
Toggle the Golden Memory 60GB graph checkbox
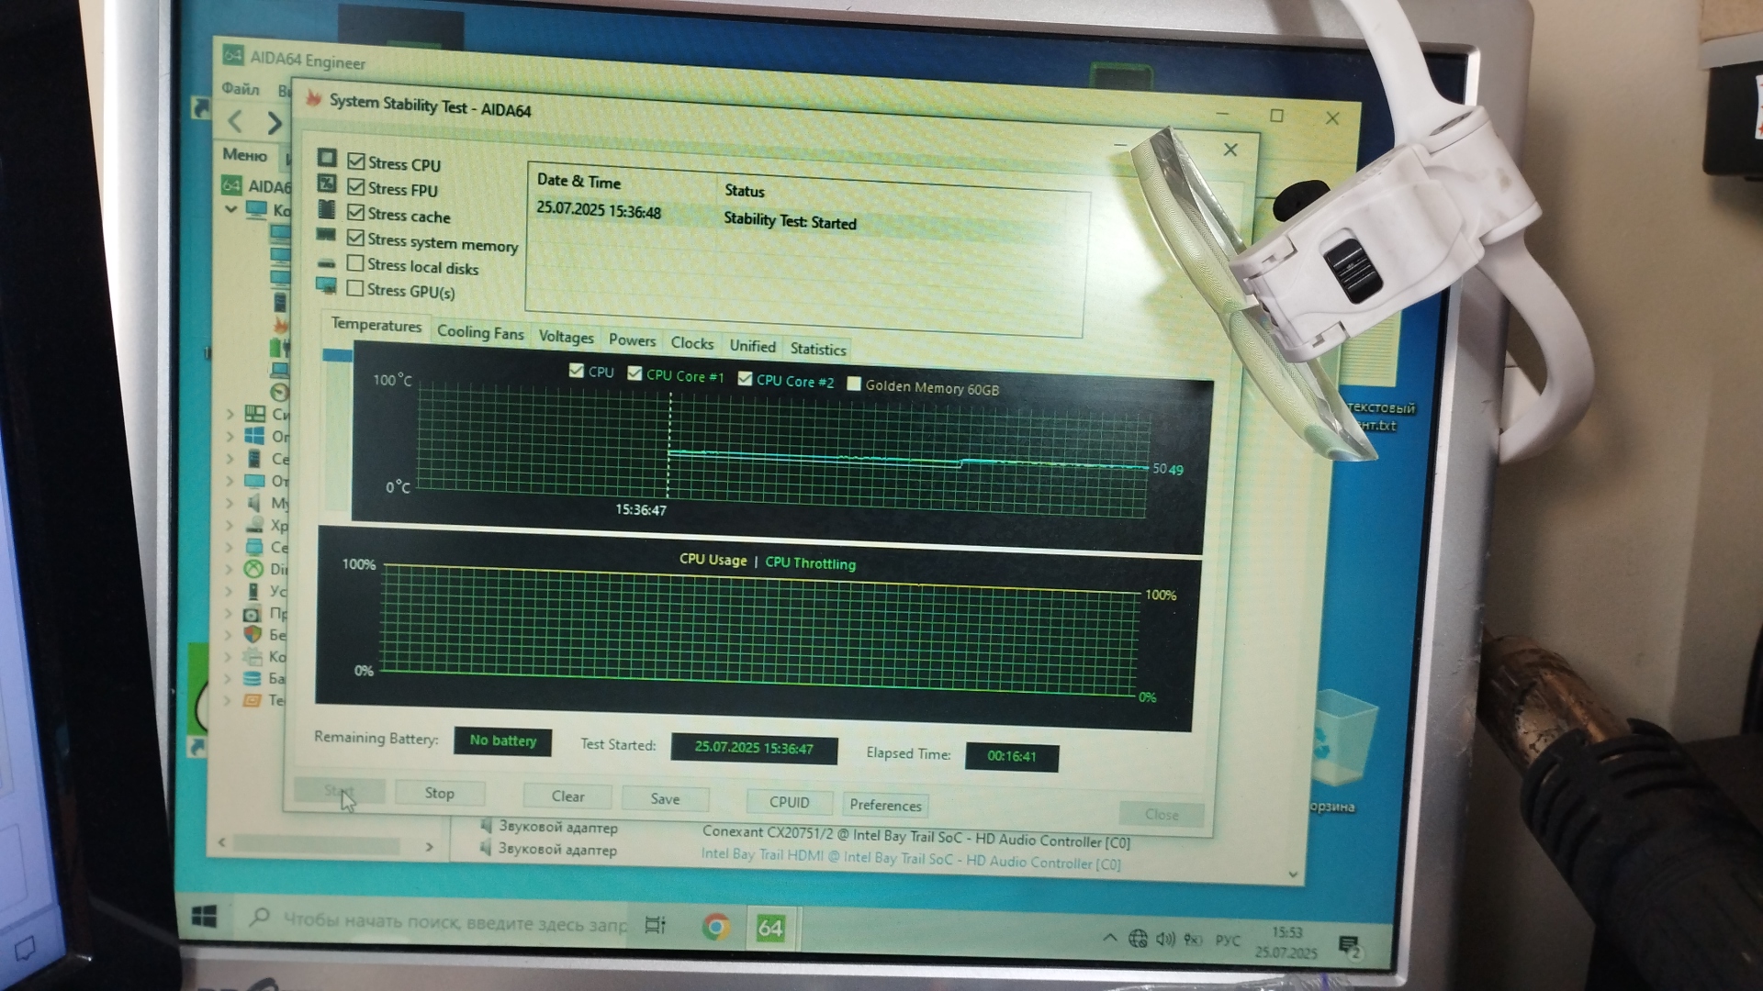click(x=854, y=384)
